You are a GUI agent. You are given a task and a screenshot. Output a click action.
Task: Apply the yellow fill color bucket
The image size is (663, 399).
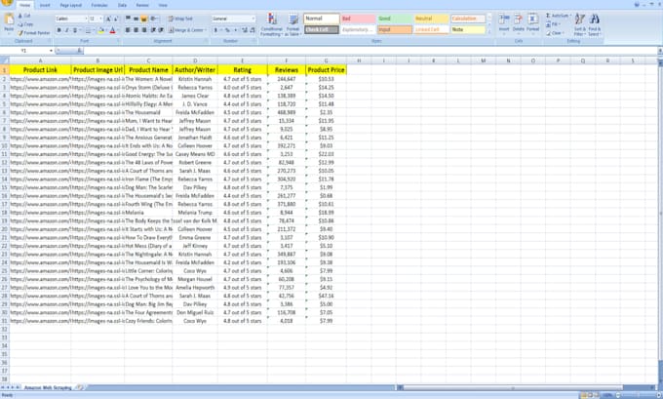point(101,30)
